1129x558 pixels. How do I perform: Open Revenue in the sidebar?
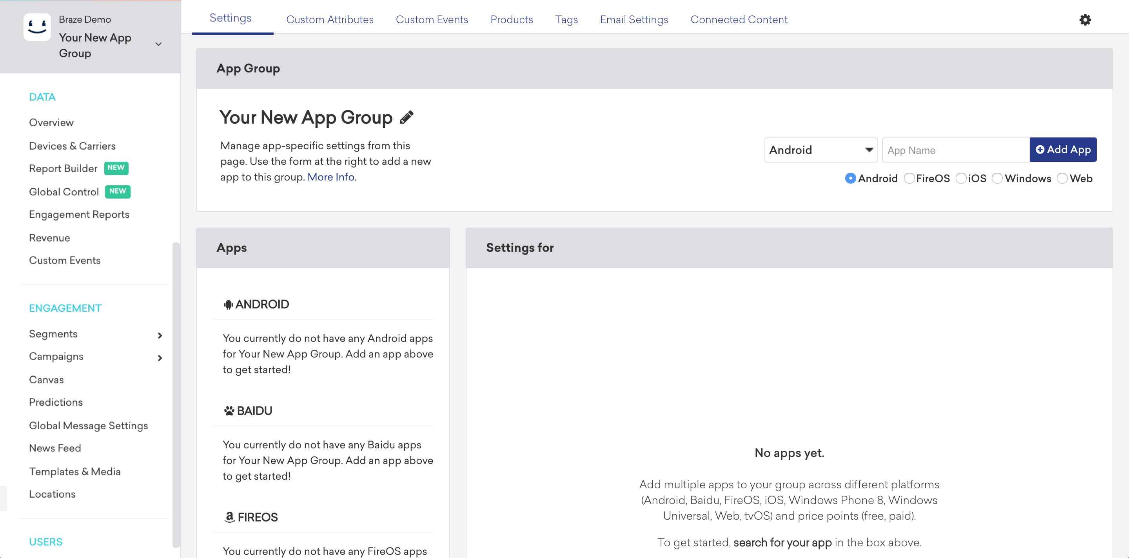tap(49, 238)
